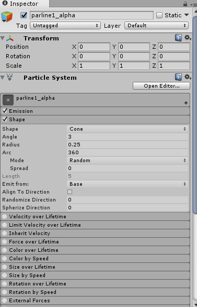Viewport: 197px width, 307px height.
Task: Enable Size by Speed module
Action: (4, 276)
